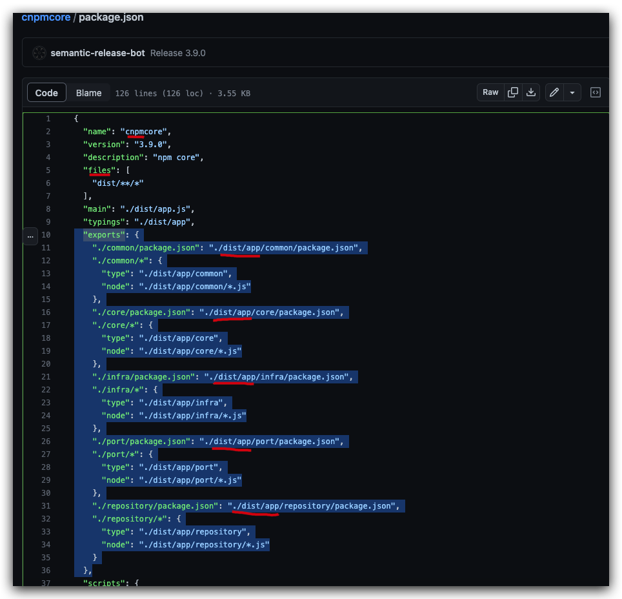Collapse the exports block using the ellipsis
The width and height of the screenshot is (622, 599).
[30, 236]
